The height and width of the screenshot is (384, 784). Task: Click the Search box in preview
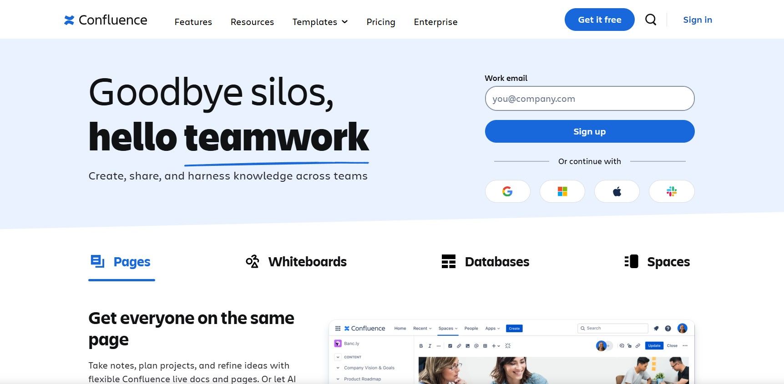(612, 328)
